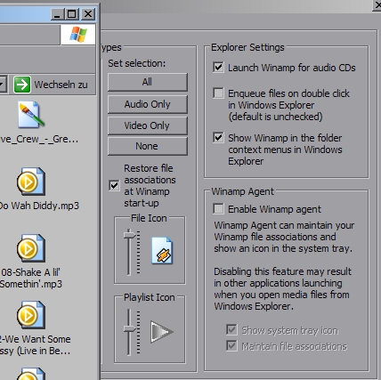Image resolution: width=381 pixels, height=380 pixels.
Task: Click the We Want Some file name label
Action: (35, 344)
